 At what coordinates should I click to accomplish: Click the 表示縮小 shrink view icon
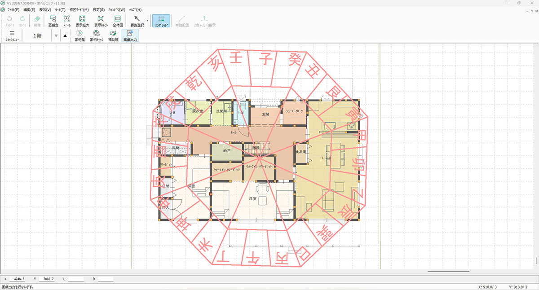pos(101,21)
